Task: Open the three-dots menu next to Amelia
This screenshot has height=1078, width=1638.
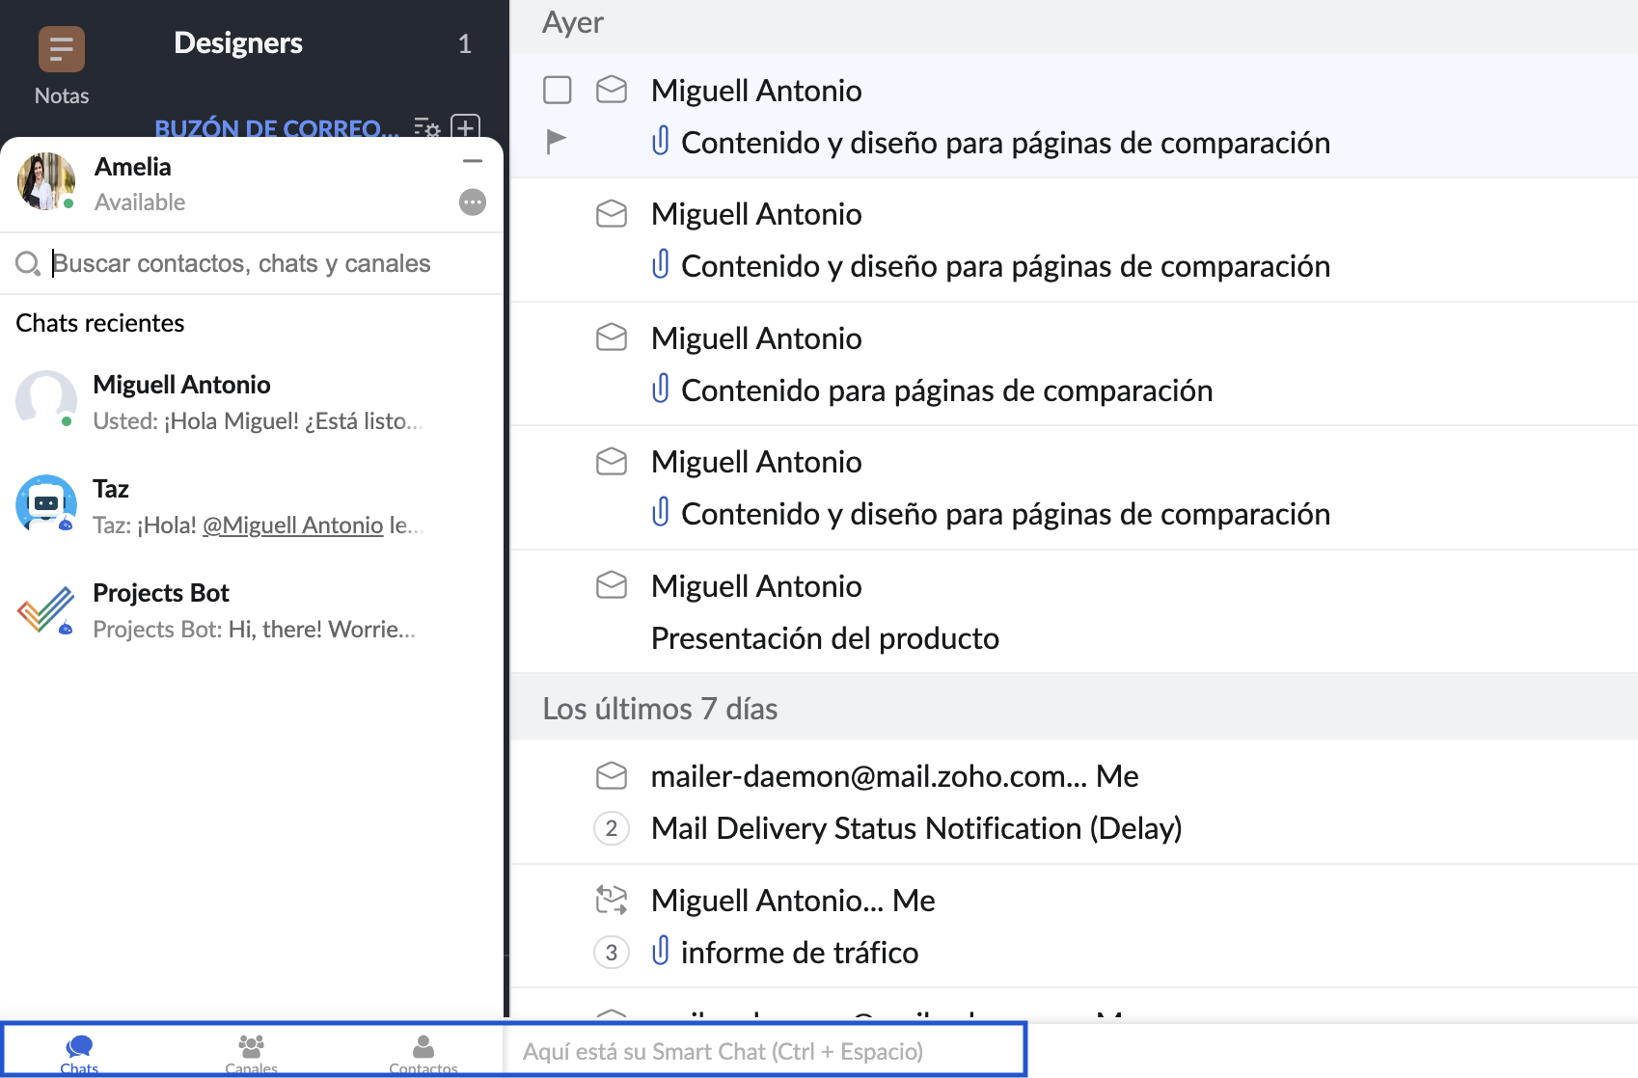Action: (x=472, y=202)
